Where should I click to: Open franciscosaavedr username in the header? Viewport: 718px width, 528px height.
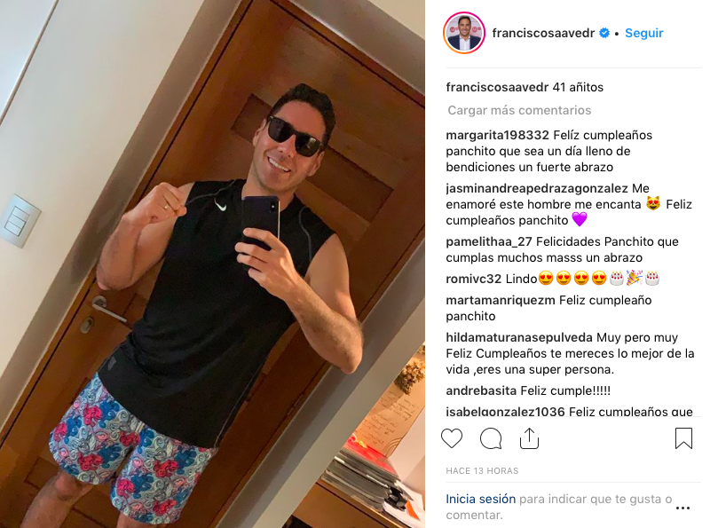click(543, 33)
